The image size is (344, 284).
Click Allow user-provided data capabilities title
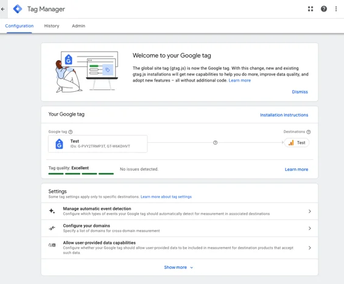click(x=99, y=243)
